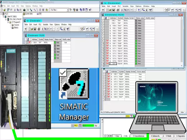Click Open icon in Variable table2 toolbar
187x140 pixels.
coord(110,10)
